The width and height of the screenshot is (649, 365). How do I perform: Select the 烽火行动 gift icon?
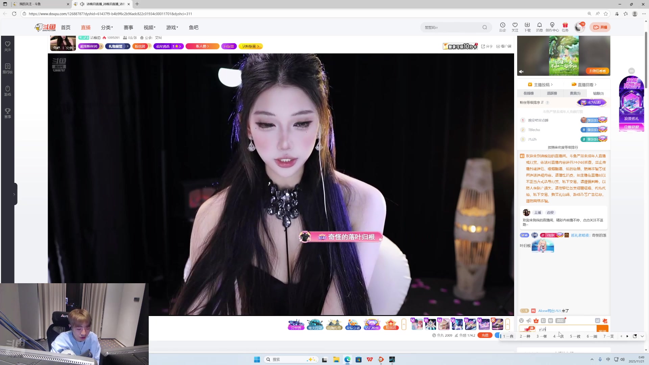(x=315, y=324)
